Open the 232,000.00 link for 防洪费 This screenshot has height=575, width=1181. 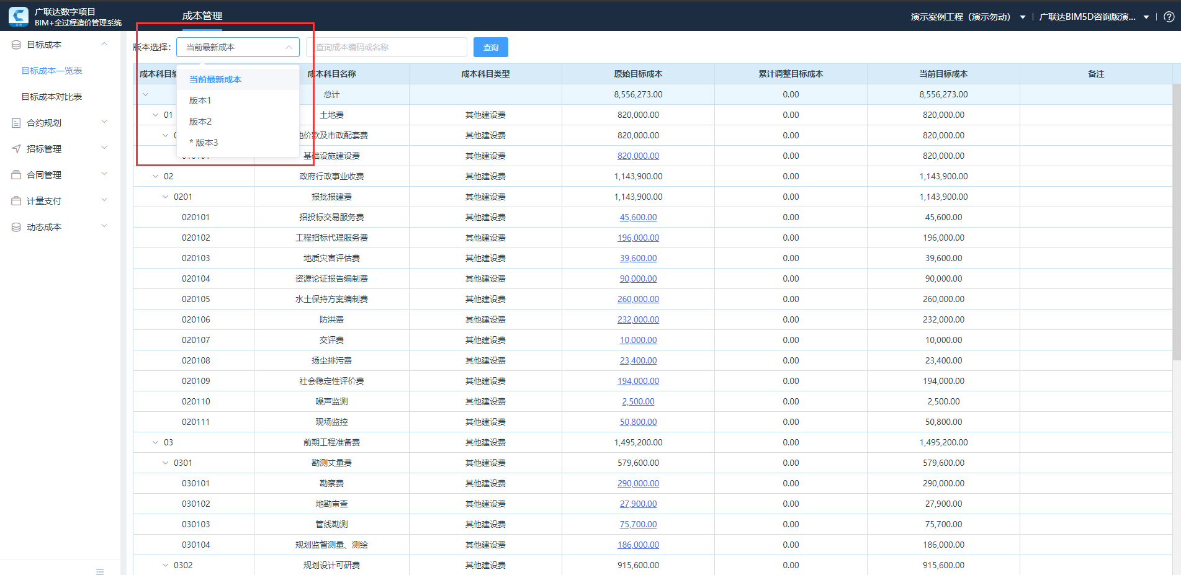coord(638,319)
